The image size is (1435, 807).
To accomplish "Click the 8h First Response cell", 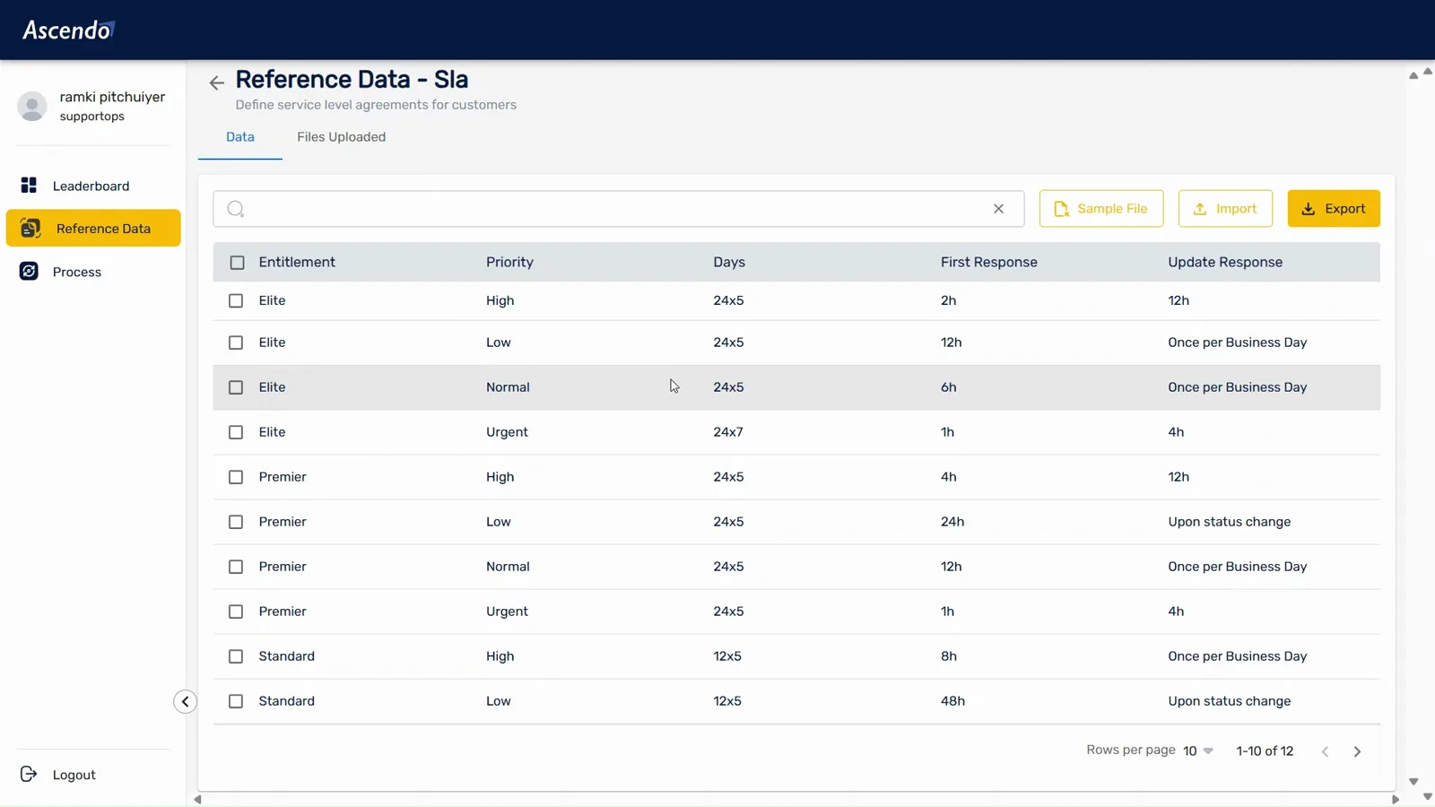I will [x=948, y=656].
